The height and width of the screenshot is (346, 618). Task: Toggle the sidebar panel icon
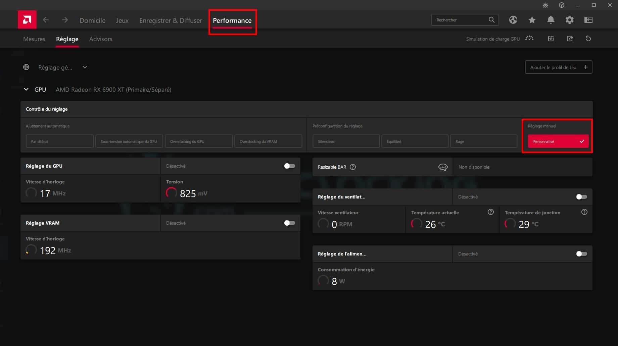[588, 20]
